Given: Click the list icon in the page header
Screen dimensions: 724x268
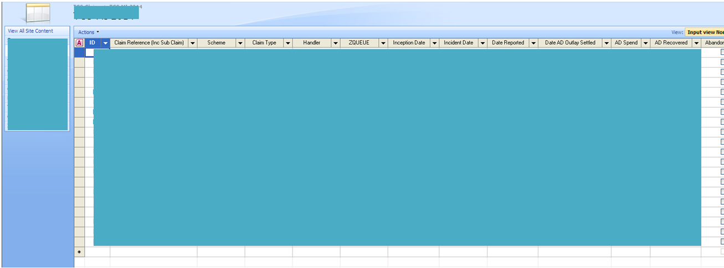Looking at the screenshot, I should click(38, 13).
